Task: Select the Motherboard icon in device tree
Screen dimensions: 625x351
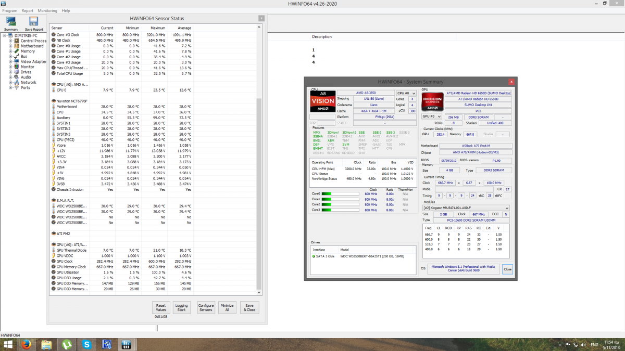Action: pyautogui.click(x=17, y=46)
